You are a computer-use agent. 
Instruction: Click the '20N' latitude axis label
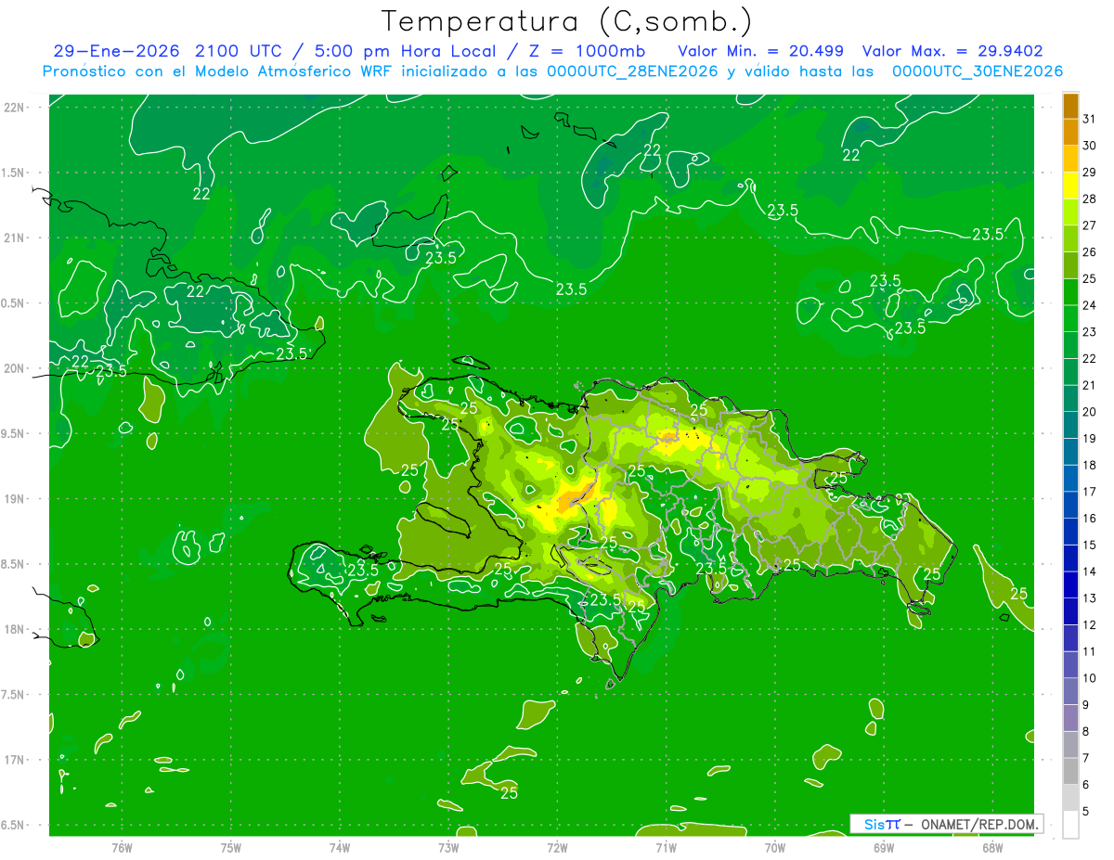click(15, 368)
